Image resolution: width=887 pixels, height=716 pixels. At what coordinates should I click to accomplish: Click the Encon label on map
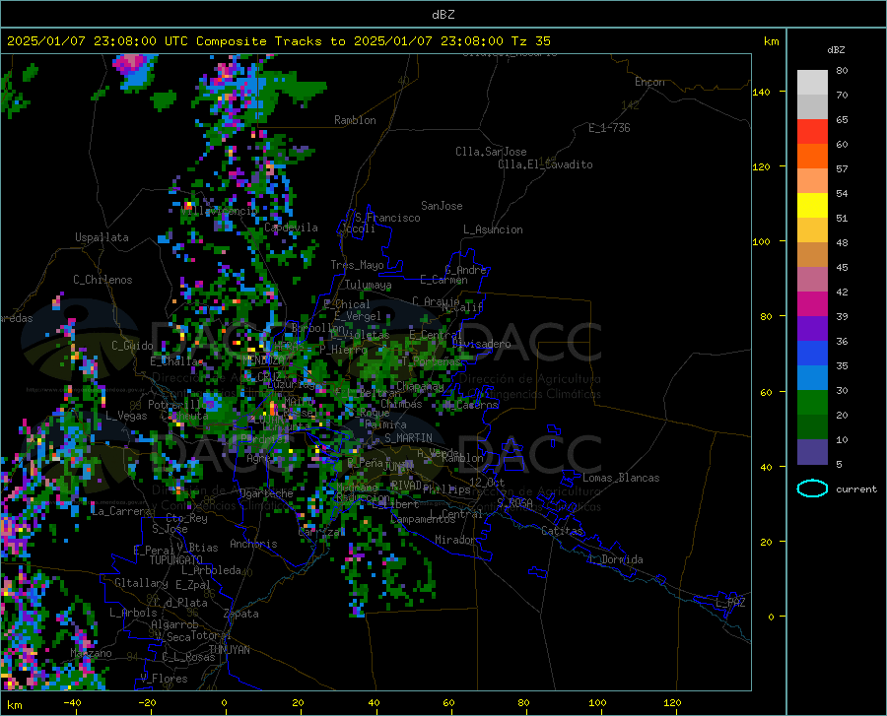point(649,82)
